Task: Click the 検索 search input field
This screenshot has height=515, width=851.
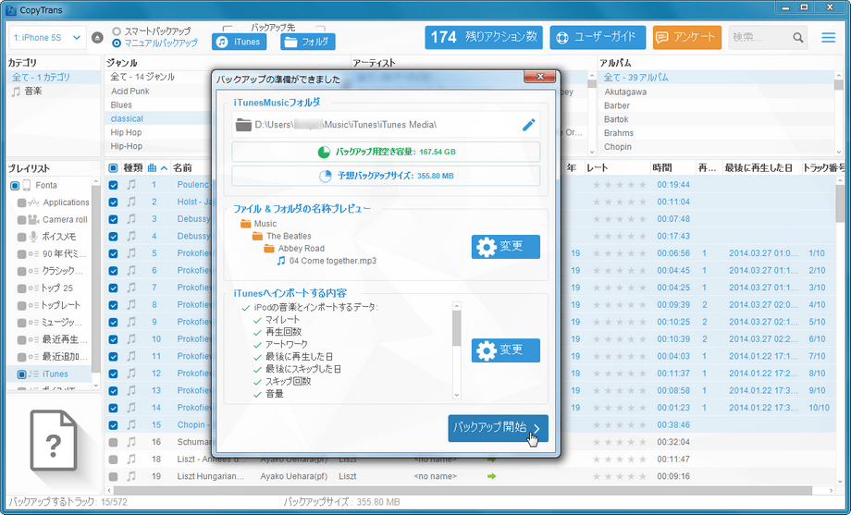Action: [x=759, y=37]
